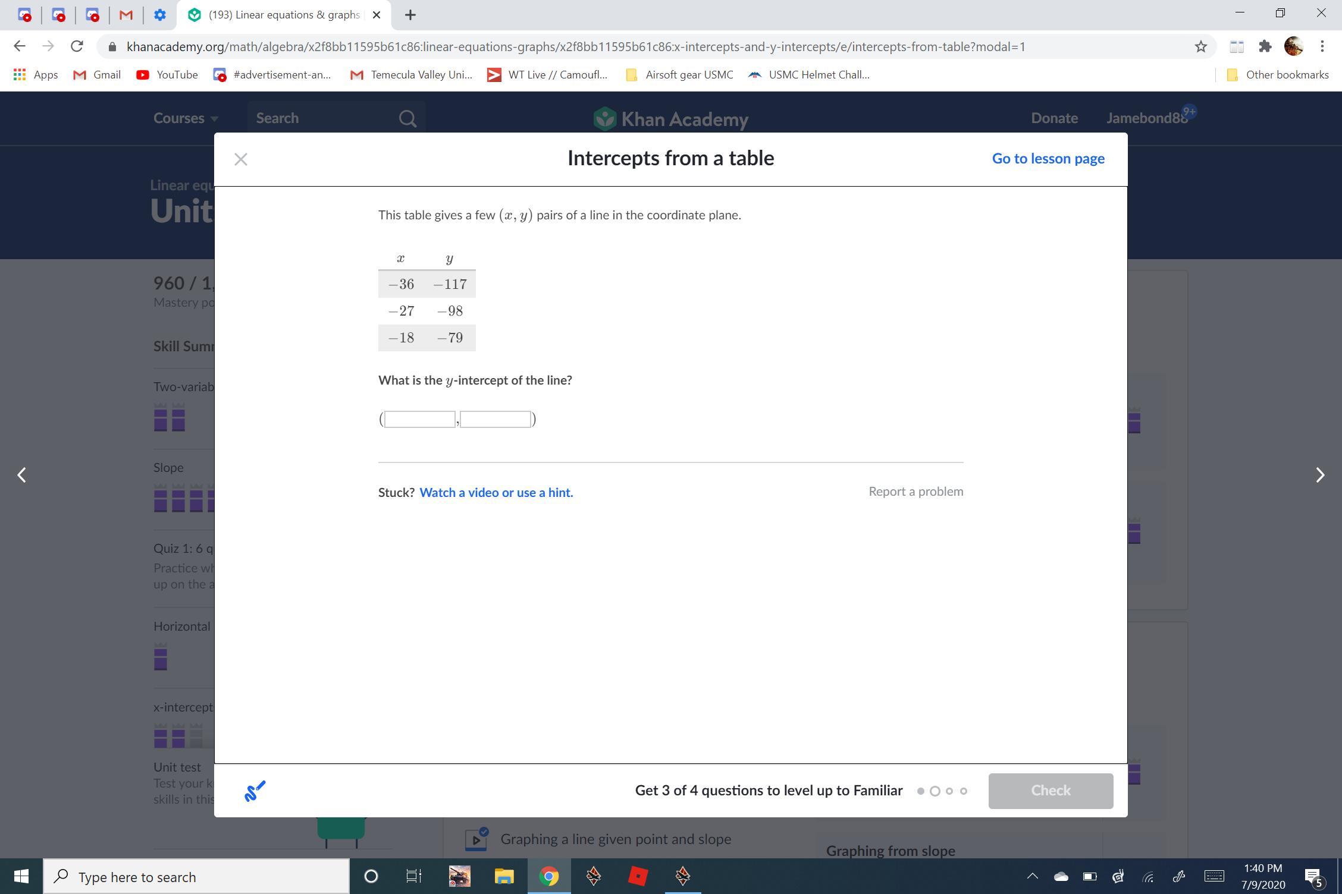This screenshot has width=1342, height=894.
Task: Bookmark this page with the star icon
Action: (1200, 46)
